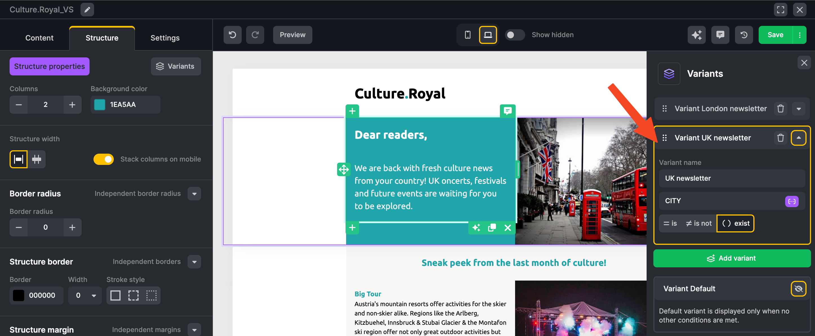
Task: Switch to desktop device view
Action: click(x=487, y=35)
